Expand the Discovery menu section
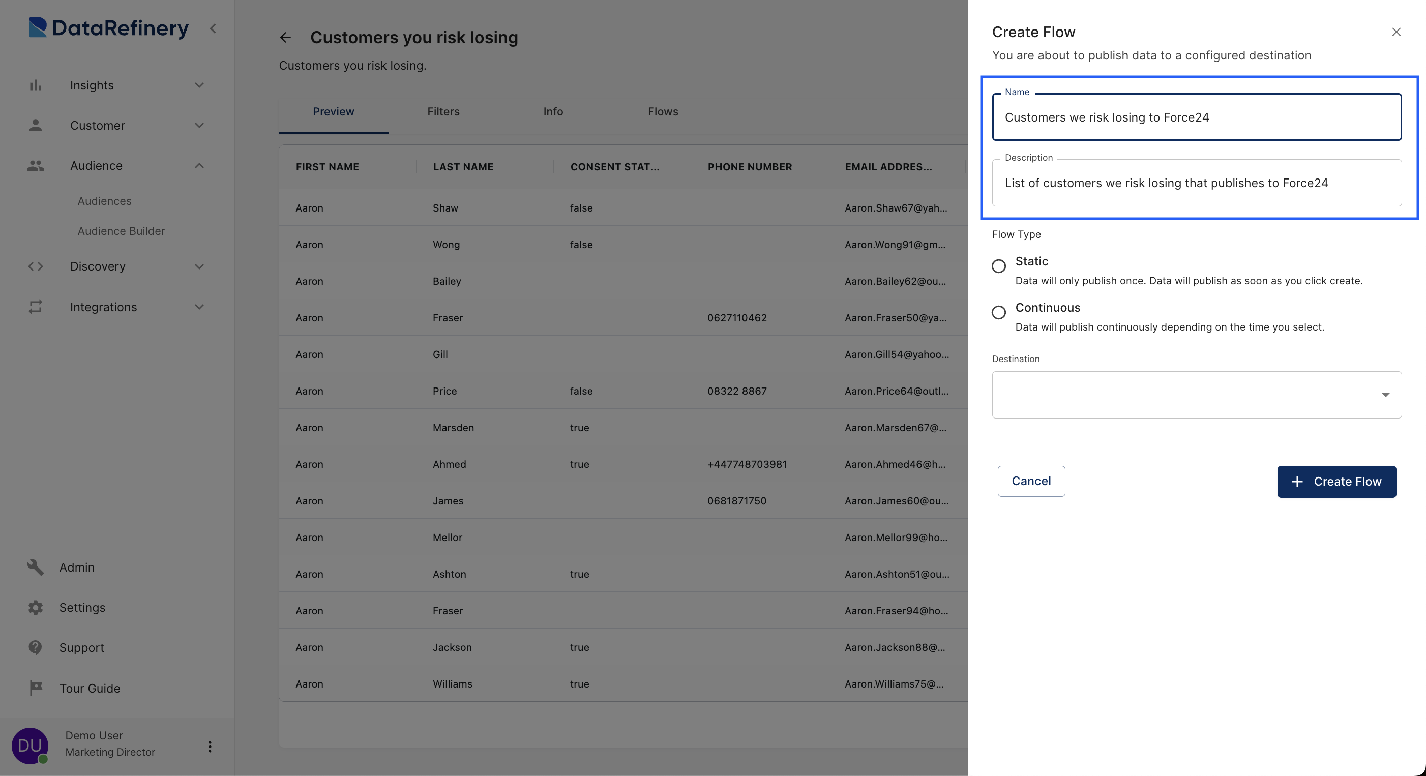Viewport: 1426px width, 776px height. click(x=200, y=266)
